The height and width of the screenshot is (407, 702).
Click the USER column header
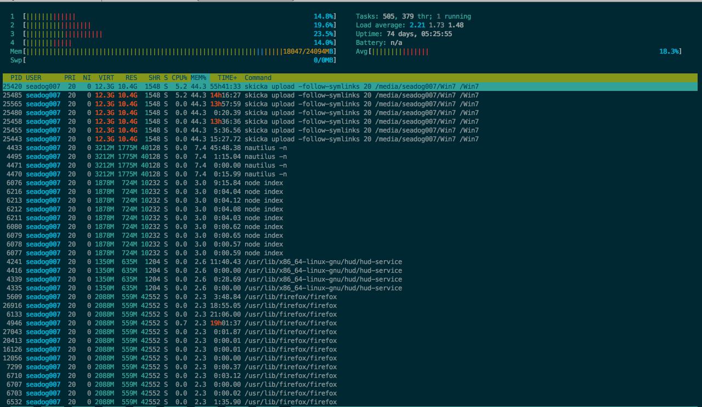pyautogui.click(x=33, y=78)
